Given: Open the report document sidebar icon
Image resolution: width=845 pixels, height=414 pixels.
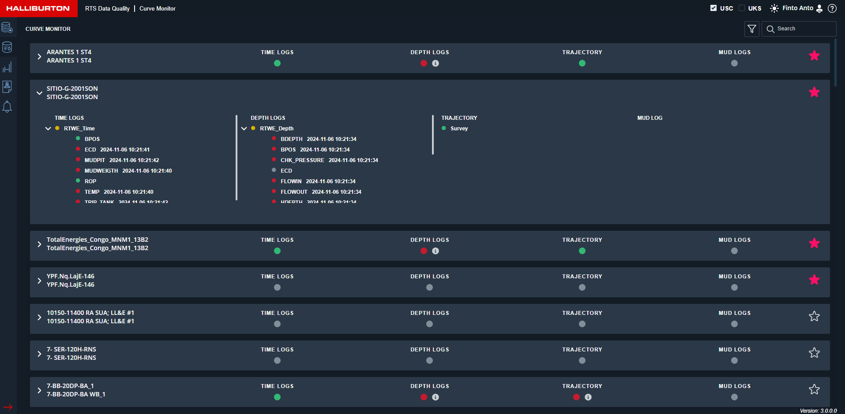Looking at the screenshot, I should click(x=7, y=87).
